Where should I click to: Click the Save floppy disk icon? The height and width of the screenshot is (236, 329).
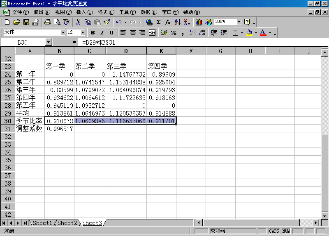(x=26, y=22)
